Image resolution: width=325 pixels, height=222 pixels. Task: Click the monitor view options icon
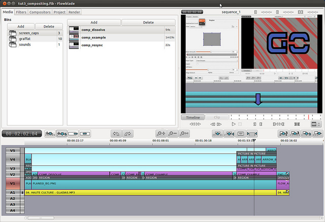[x=315, y=124]
